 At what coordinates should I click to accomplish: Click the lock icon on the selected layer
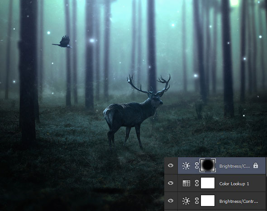(x=256, y=165)
